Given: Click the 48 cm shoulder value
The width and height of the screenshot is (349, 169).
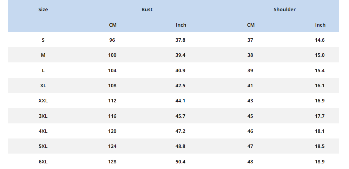Looking at the screenshot, I should tap(250, 162).
